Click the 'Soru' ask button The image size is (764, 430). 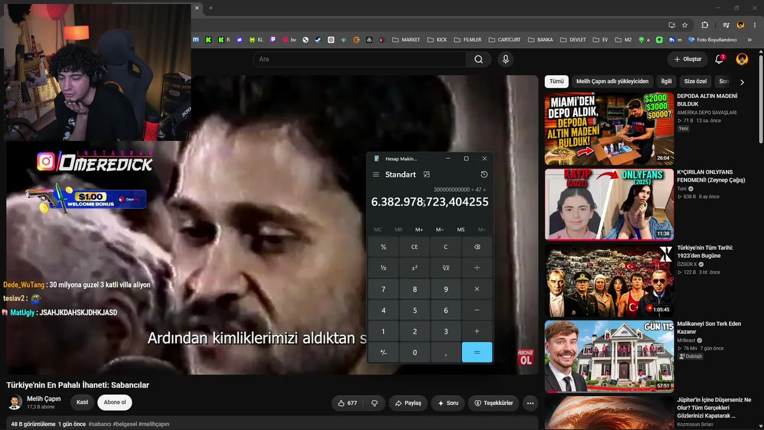448,403
